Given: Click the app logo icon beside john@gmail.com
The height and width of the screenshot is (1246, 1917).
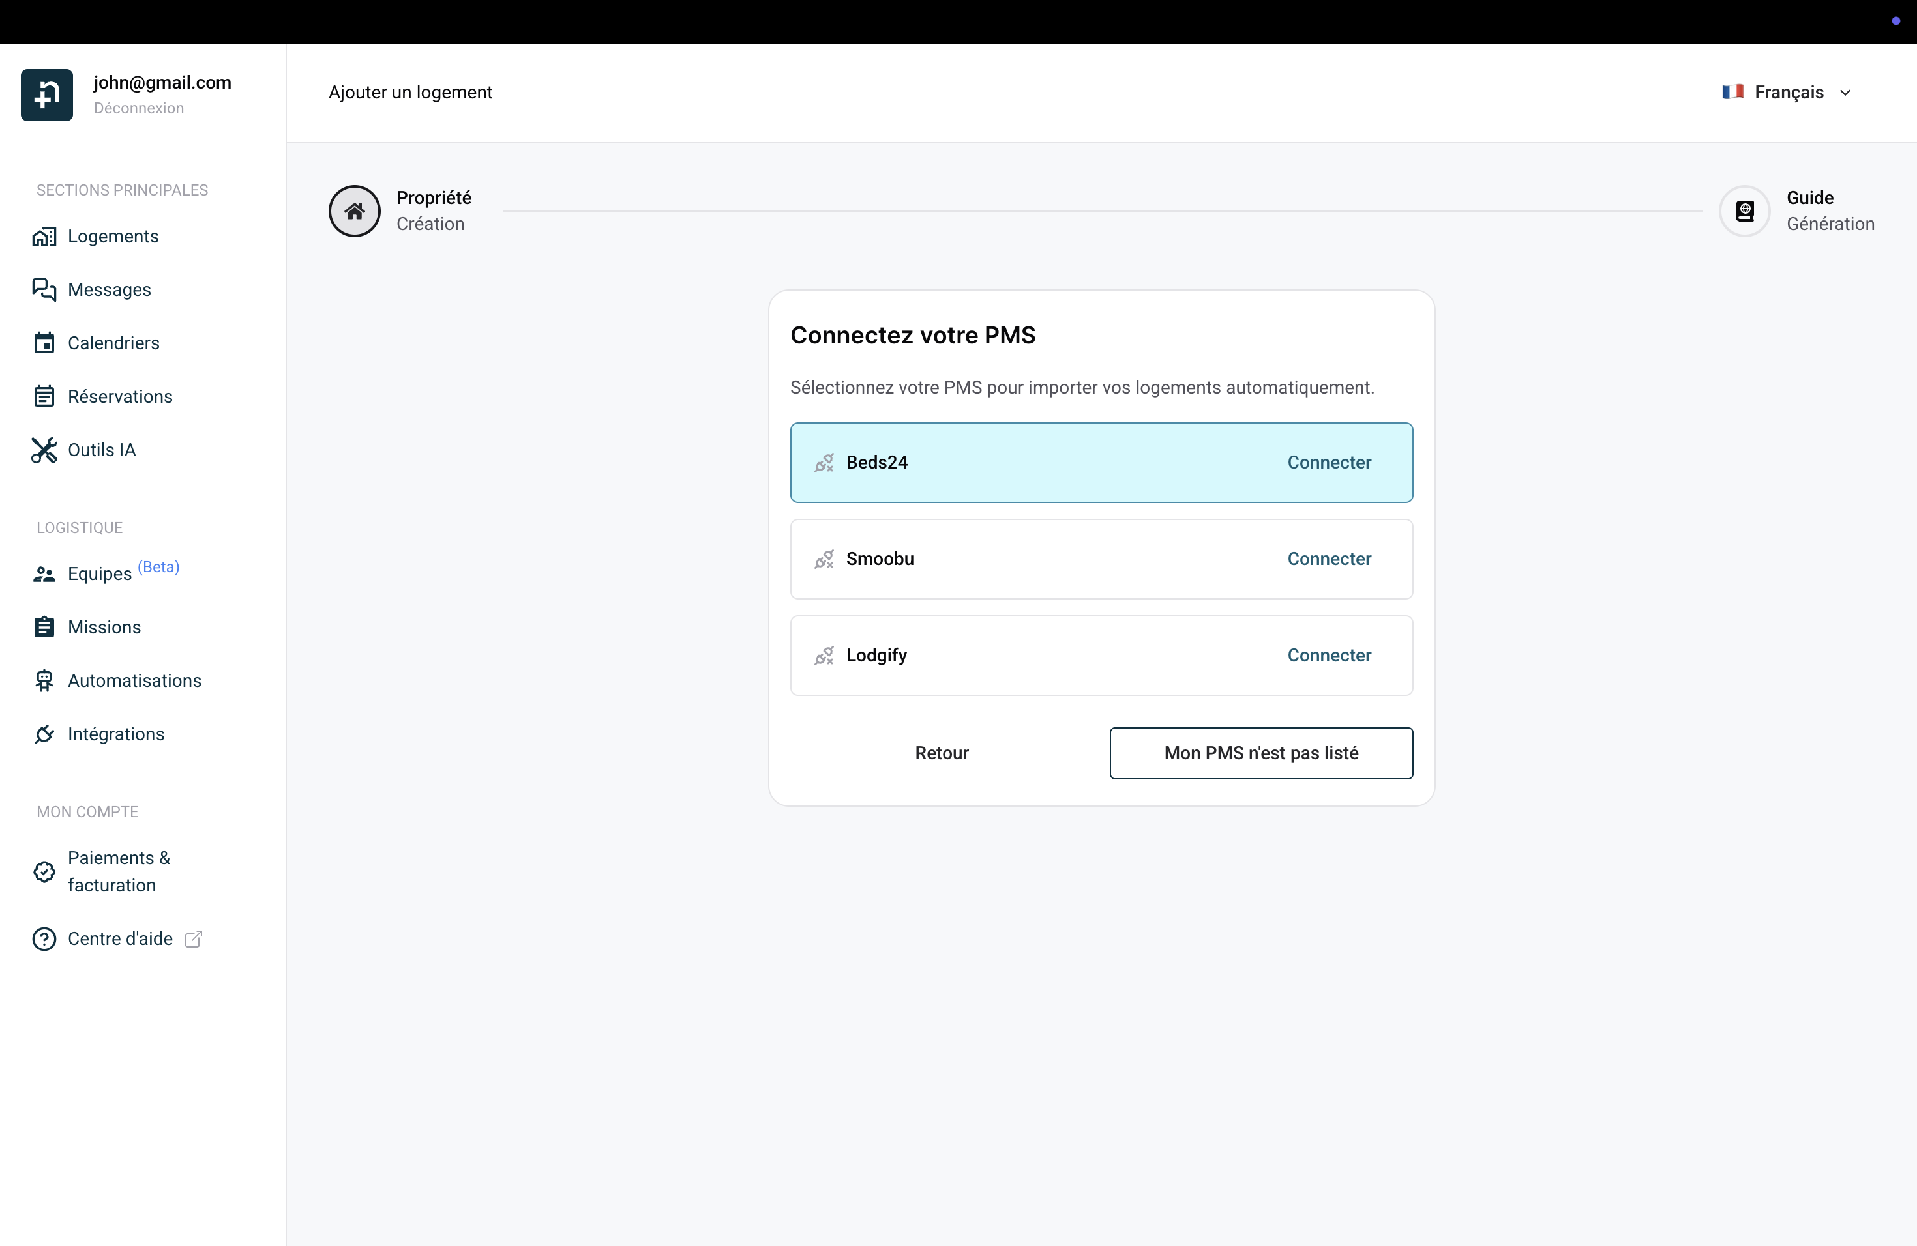Looking at the screenshot, I should click(x=47, y=95).
